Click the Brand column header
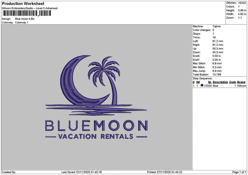The height and width of the screenshot is (175, 248). (241, 82)
